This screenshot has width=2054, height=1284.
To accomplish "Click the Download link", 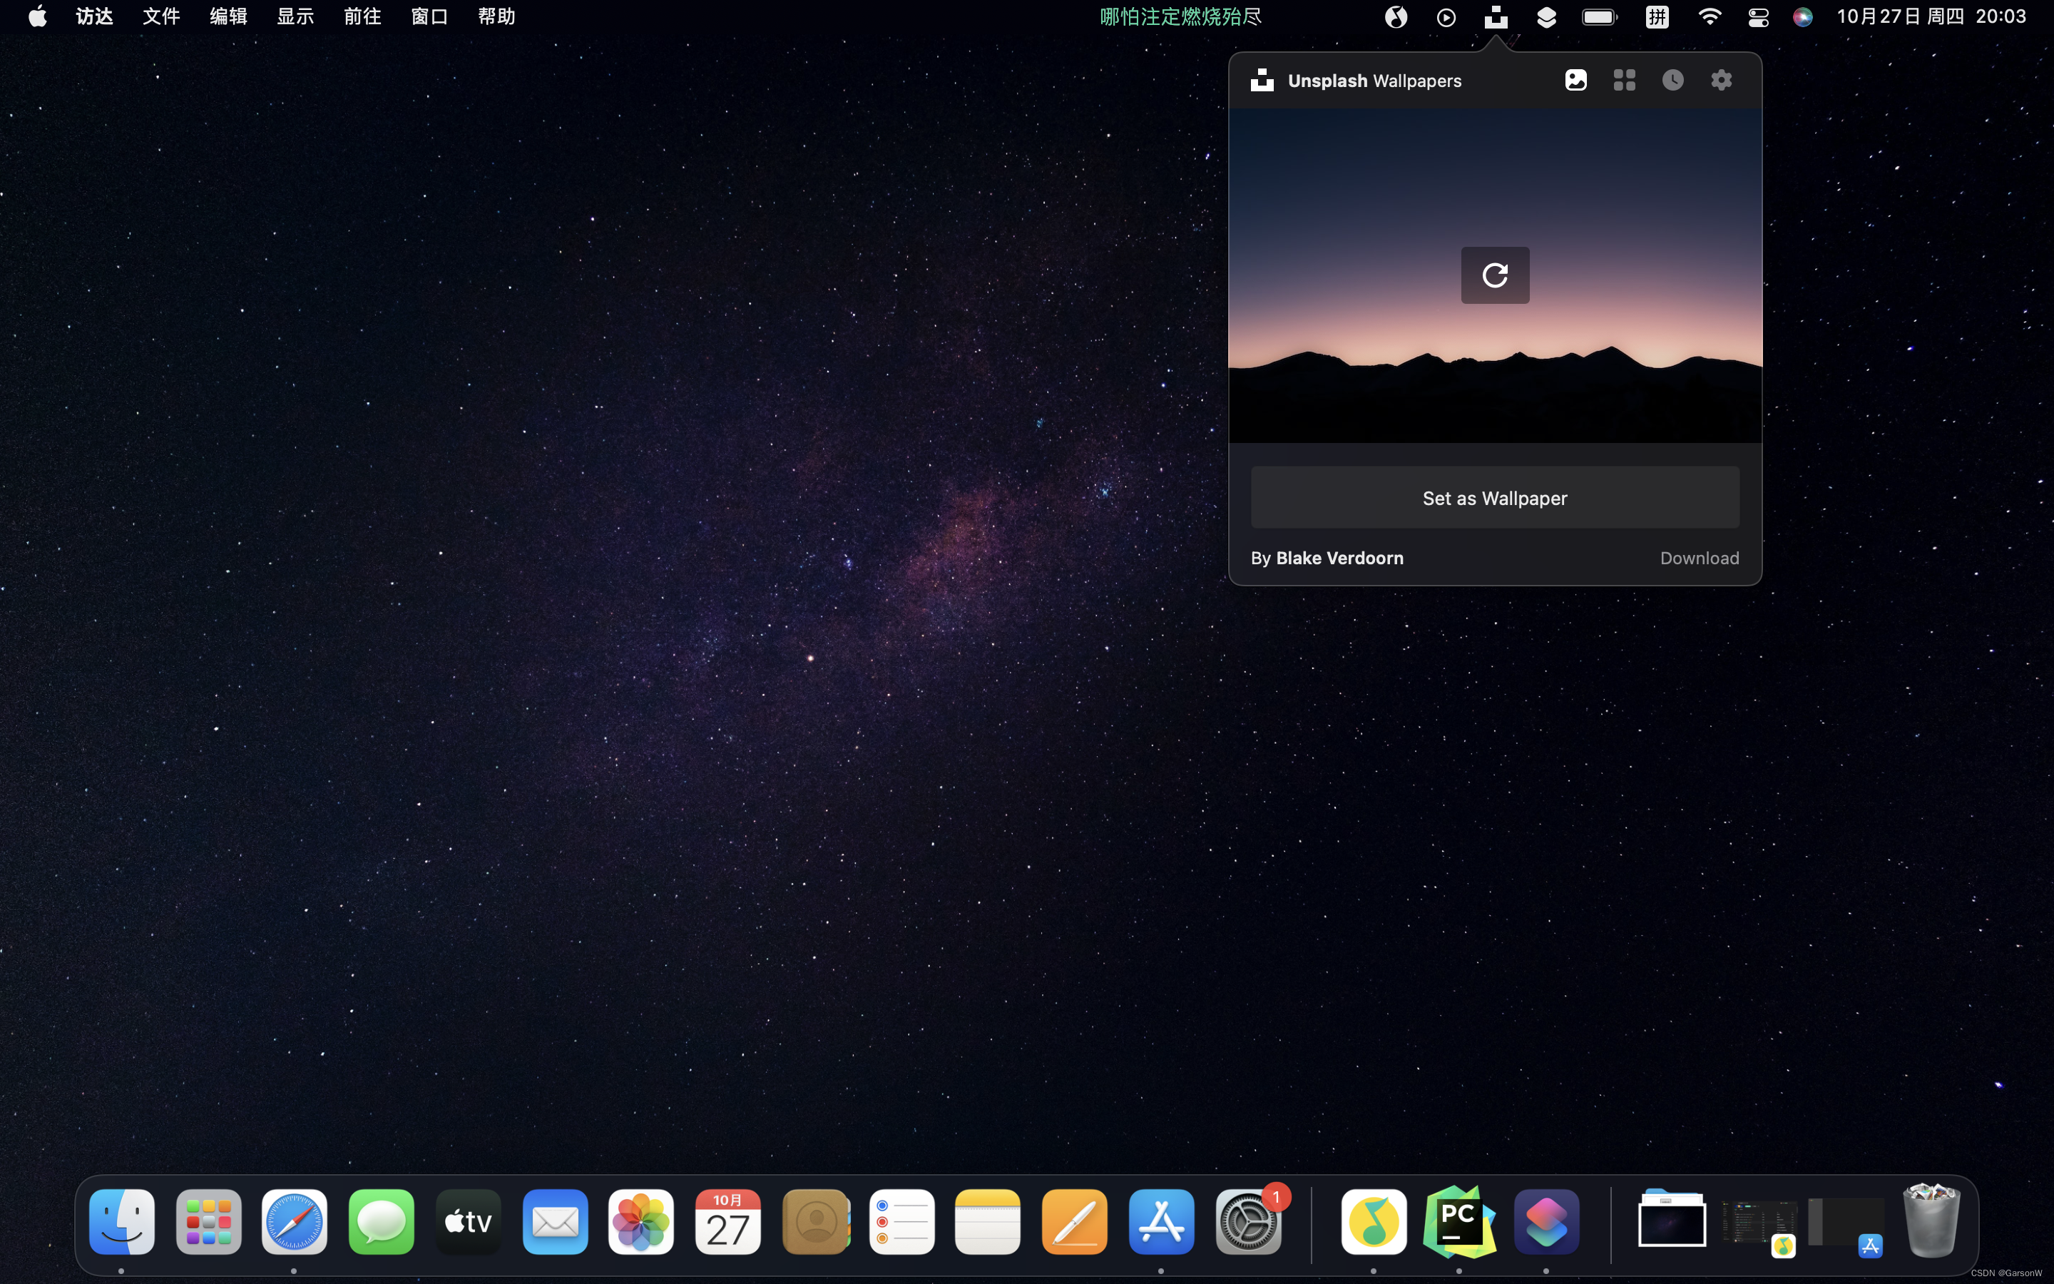I will point(1700,558).
